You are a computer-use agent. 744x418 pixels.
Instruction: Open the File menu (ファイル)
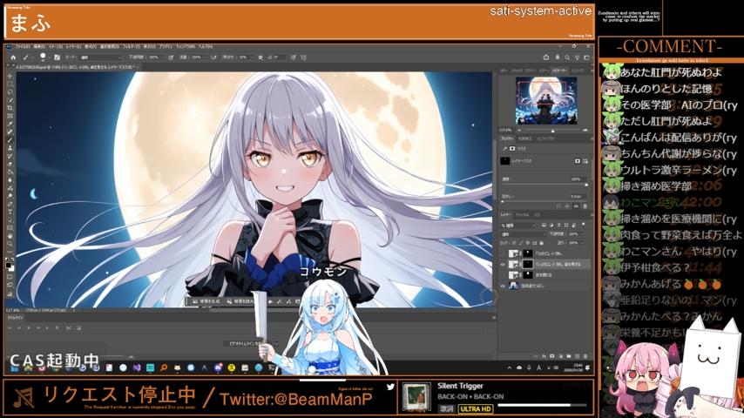[x=23, y=46]
